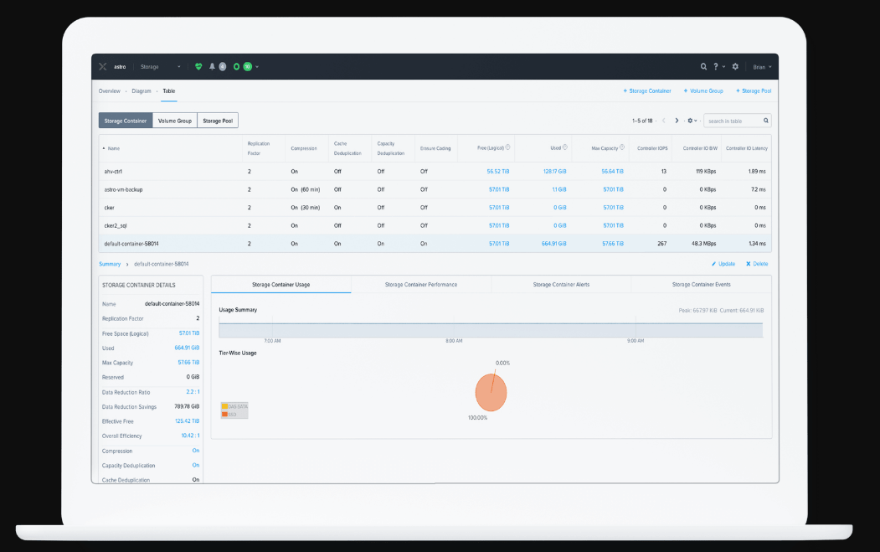Toggle Compression setting in container details
This screenshot has height=552, width=880.
point(195,451)
